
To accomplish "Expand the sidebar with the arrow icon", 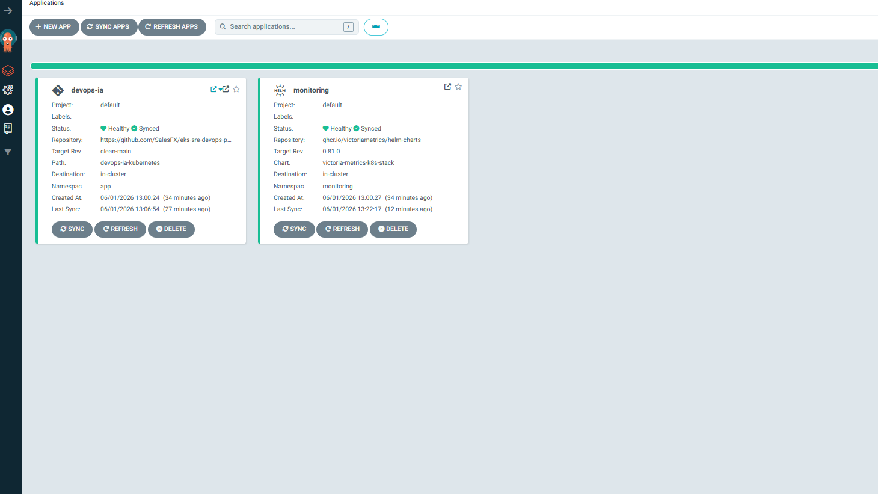I will click(8, 11).
